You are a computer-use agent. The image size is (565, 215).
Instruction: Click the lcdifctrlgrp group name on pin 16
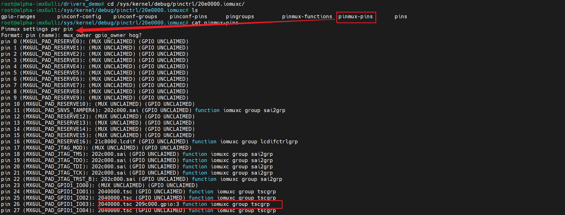[x=279, y=142]
